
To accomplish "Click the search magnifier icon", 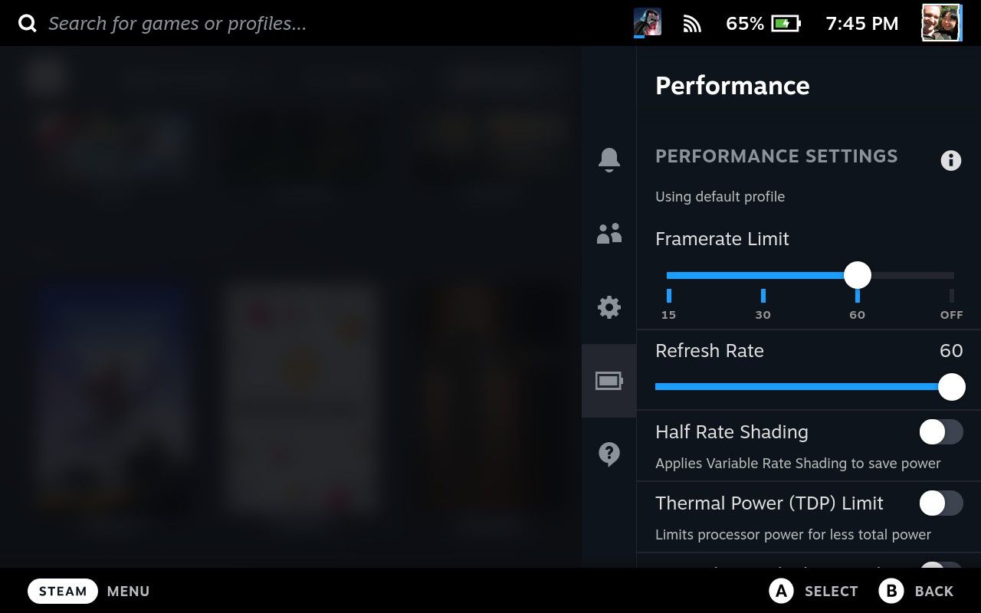I will point(28,24).
